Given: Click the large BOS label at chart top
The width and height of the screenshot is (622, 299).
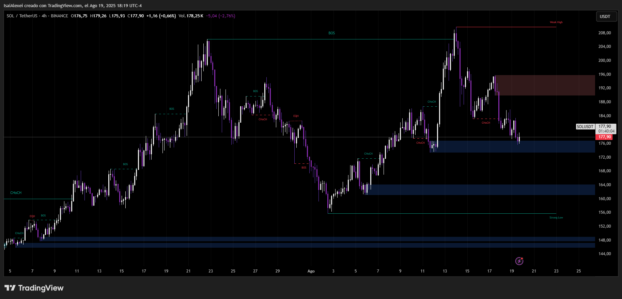Looking at the screenshot, I should (331, 33).
